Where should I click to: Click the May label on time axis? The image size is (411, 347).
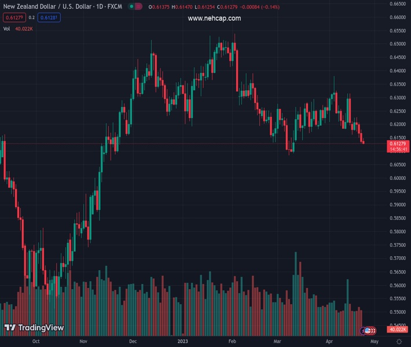(379, 341)
